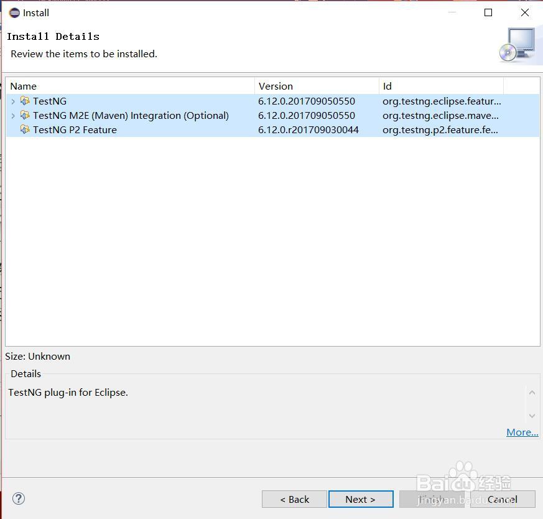Viewport: 543px width, 519px height.
Task: Go back with the < Back button
Action: [294, 499]
